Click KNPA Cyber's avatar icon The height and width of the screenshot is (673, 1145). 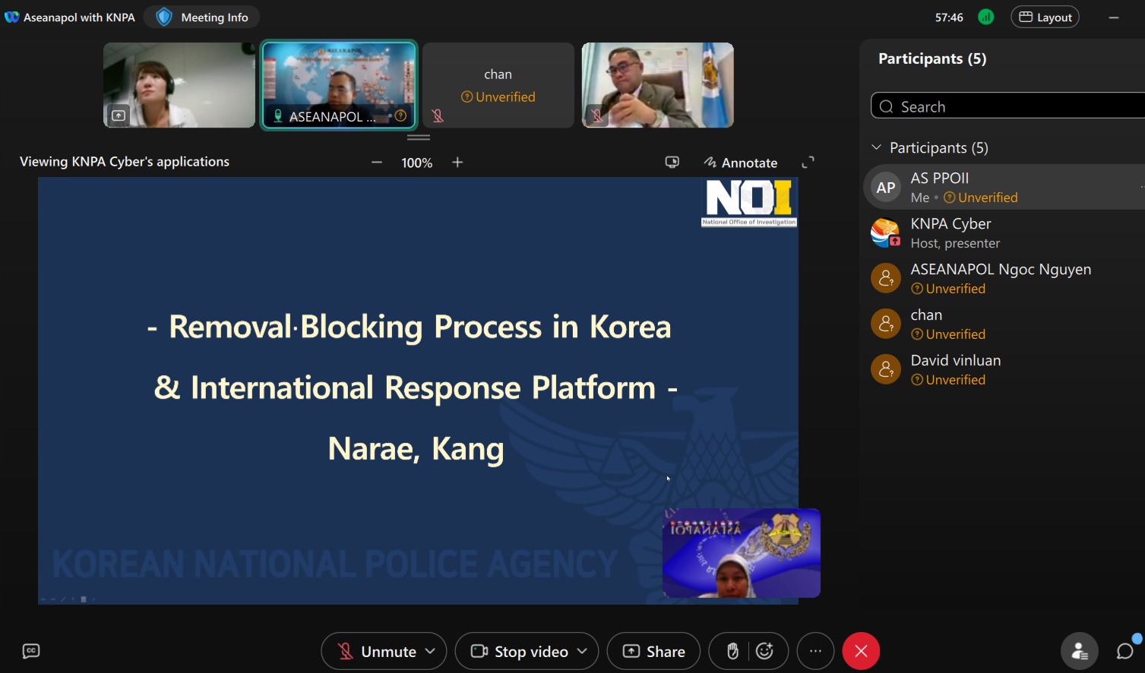[x=886, y=233]
